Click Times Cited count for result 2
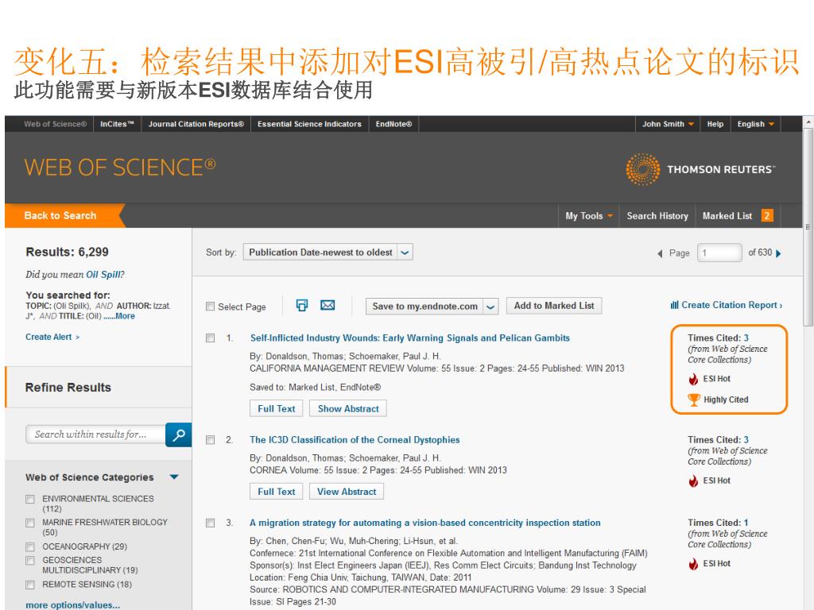This screenshot has height=610, width=814. click(746, 439)
